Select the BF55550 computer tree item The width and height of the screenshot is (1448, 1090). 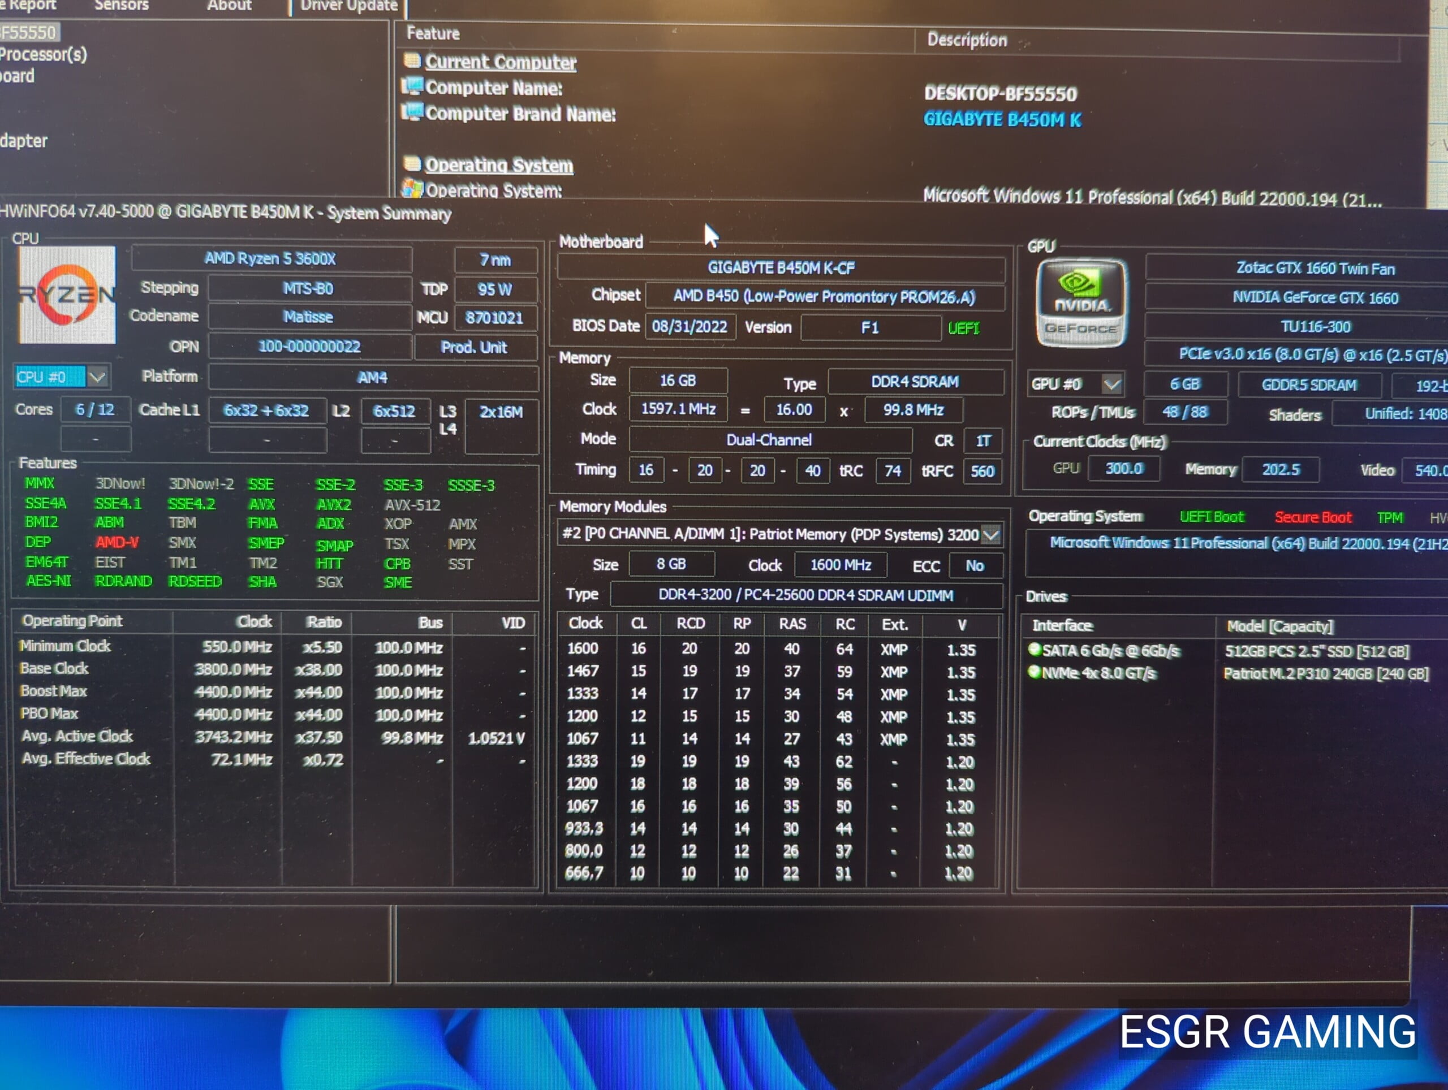[x=29, y=32]
